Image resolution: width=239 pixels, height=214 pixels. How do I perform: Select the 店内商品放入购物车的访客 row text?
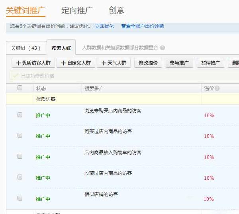coord(113,152)
